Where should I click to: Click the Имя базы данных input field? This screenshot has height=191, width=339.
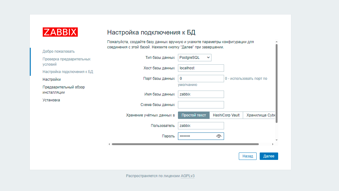pos(201,94)
